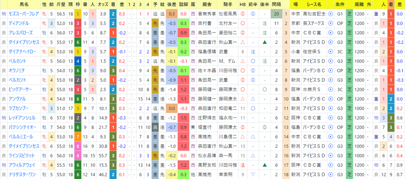405x179 pixels.
Task: Click the レース名 column header
Action: pos(314,4)
